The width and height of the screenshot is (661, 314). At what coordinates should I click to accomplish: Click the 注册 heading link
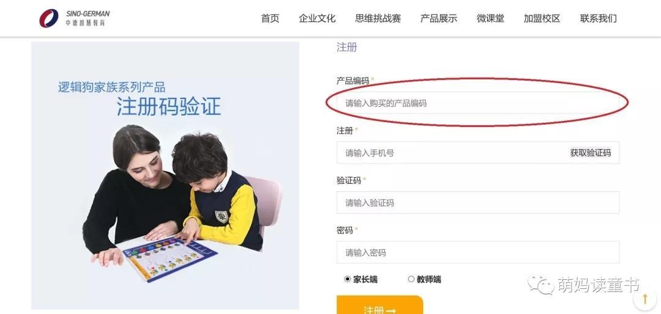pyautogui.click(x=346, y=47)
